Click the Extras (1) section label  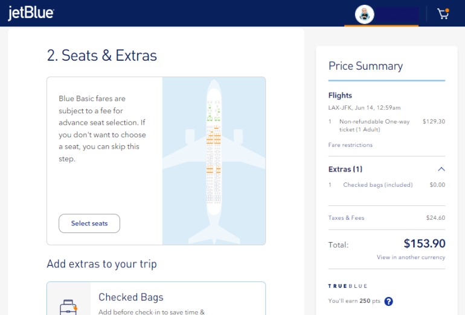(x=345, y=169)
